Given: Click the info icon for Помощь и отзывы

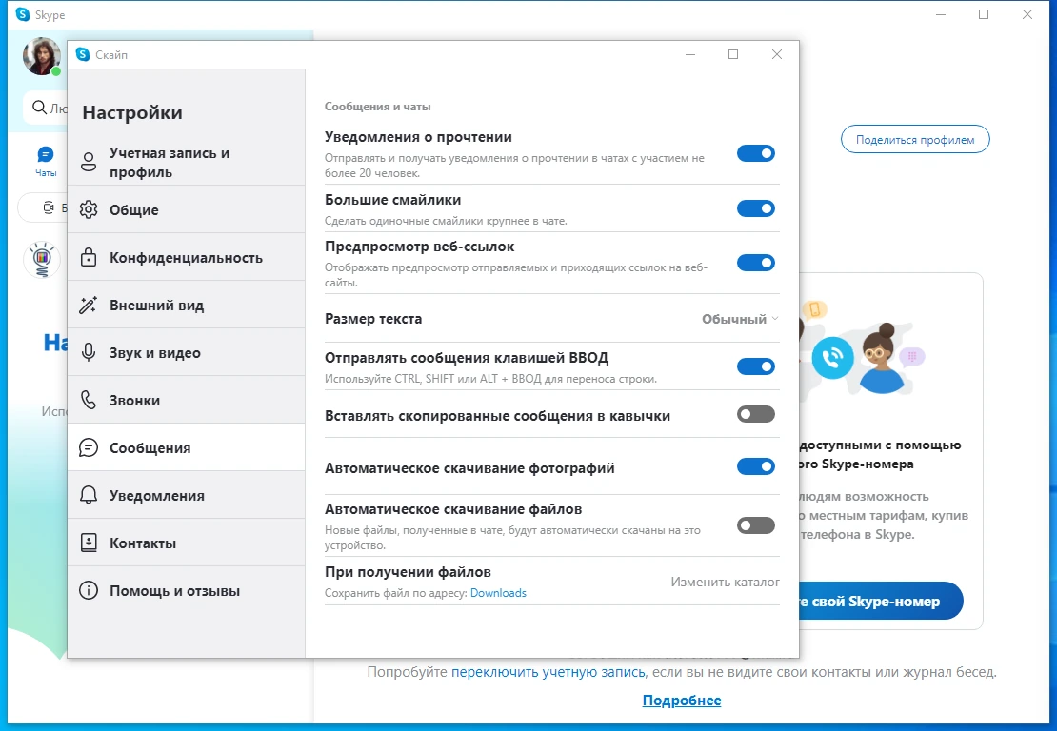Looking at the screenshot, I should (x=89, y=590).
